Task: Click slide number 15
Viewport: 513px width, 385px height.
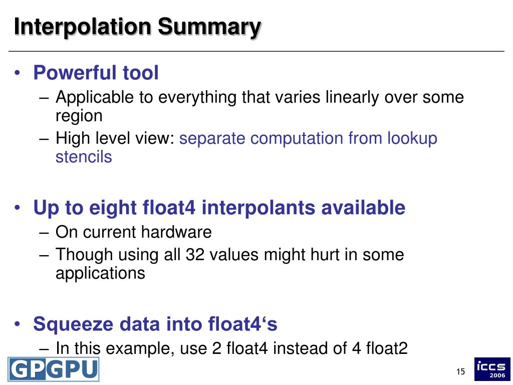Action: pyautogui.click(x=460, y=371)
